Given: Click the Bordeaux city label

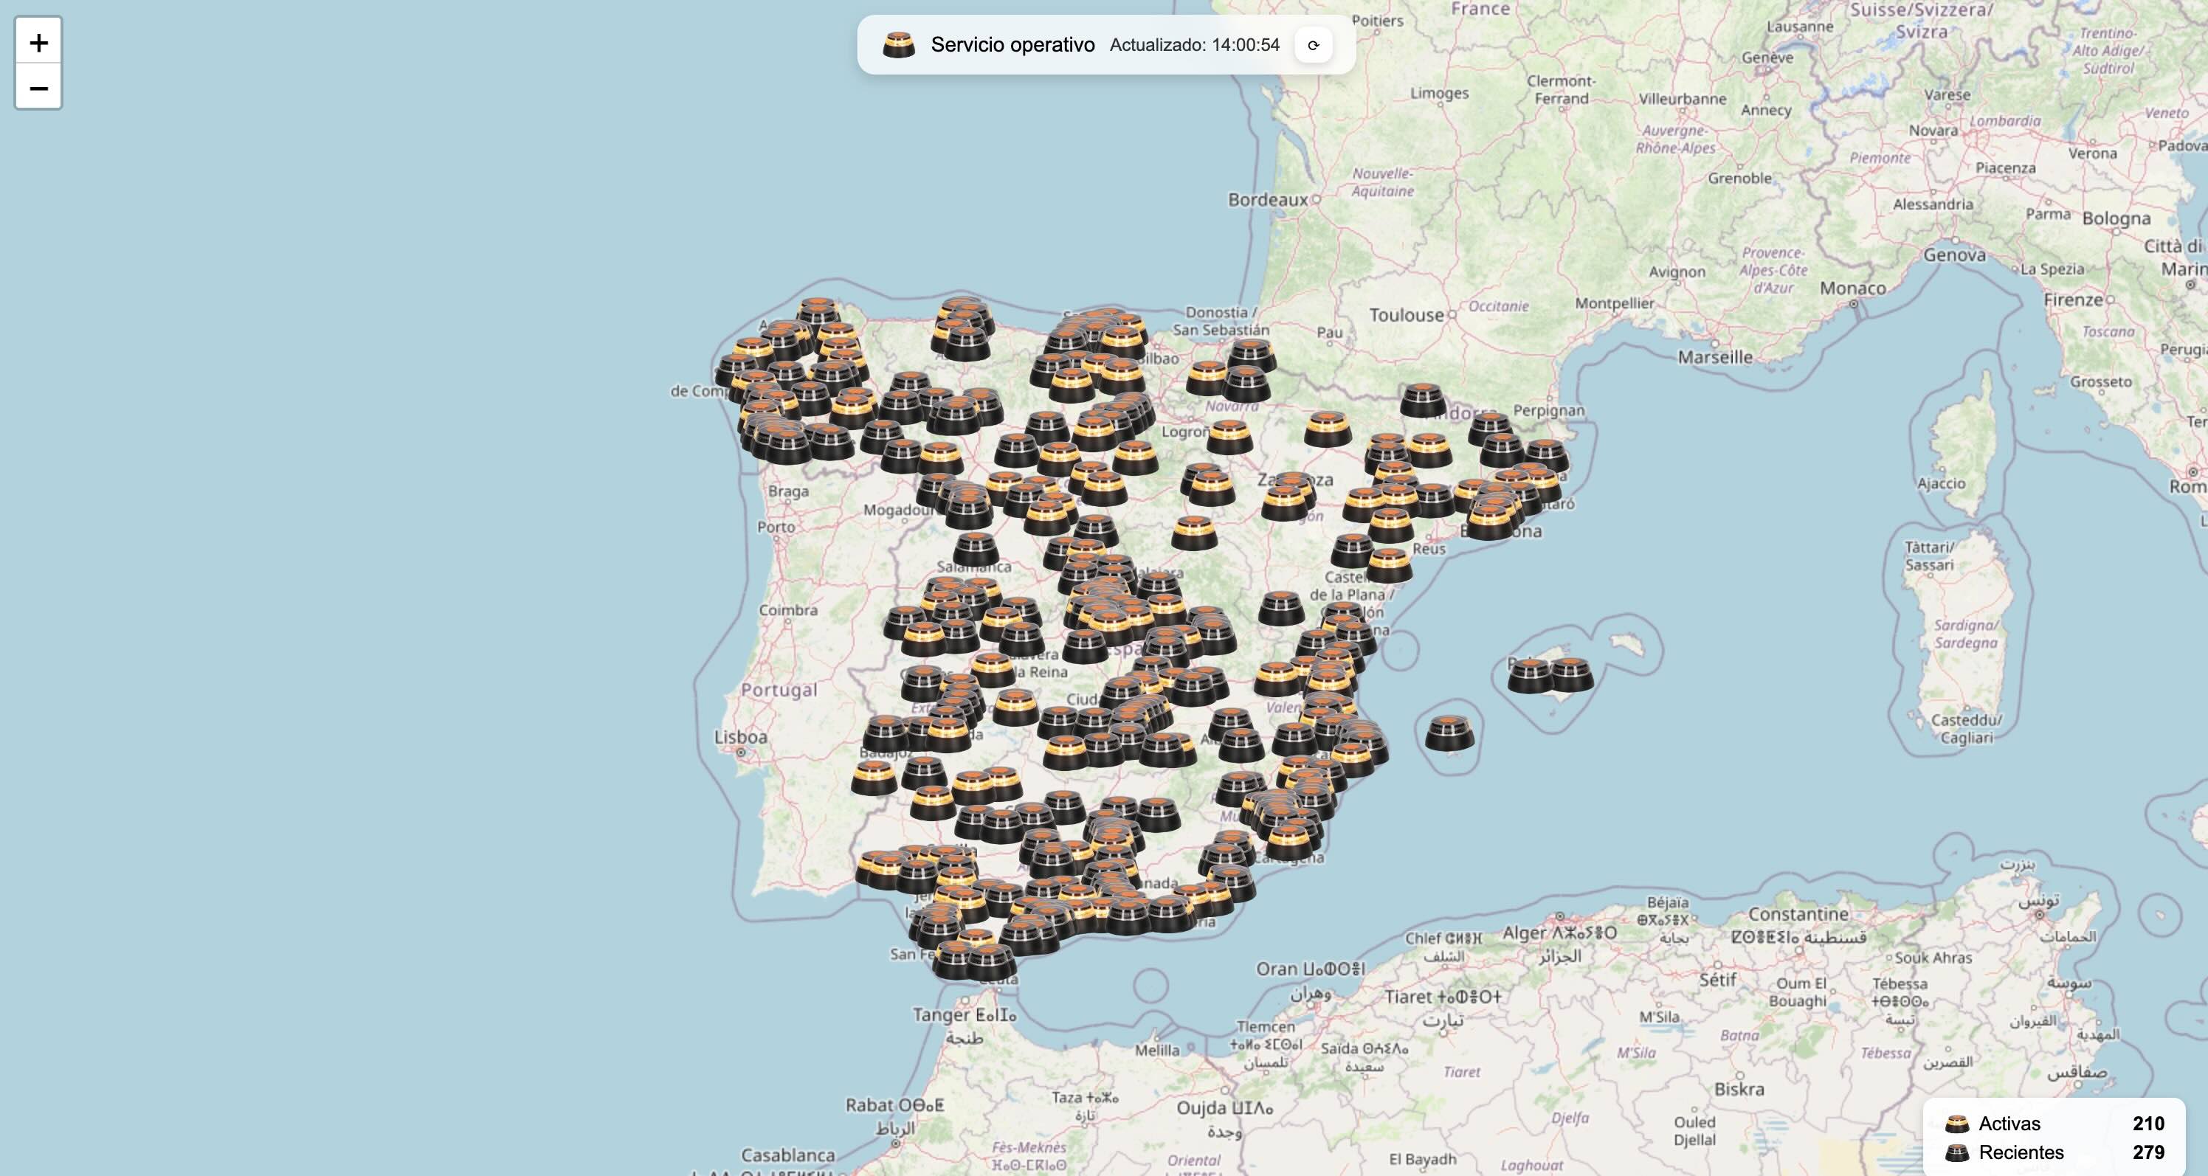Looking at the screenshot, I should point(1268,200).
